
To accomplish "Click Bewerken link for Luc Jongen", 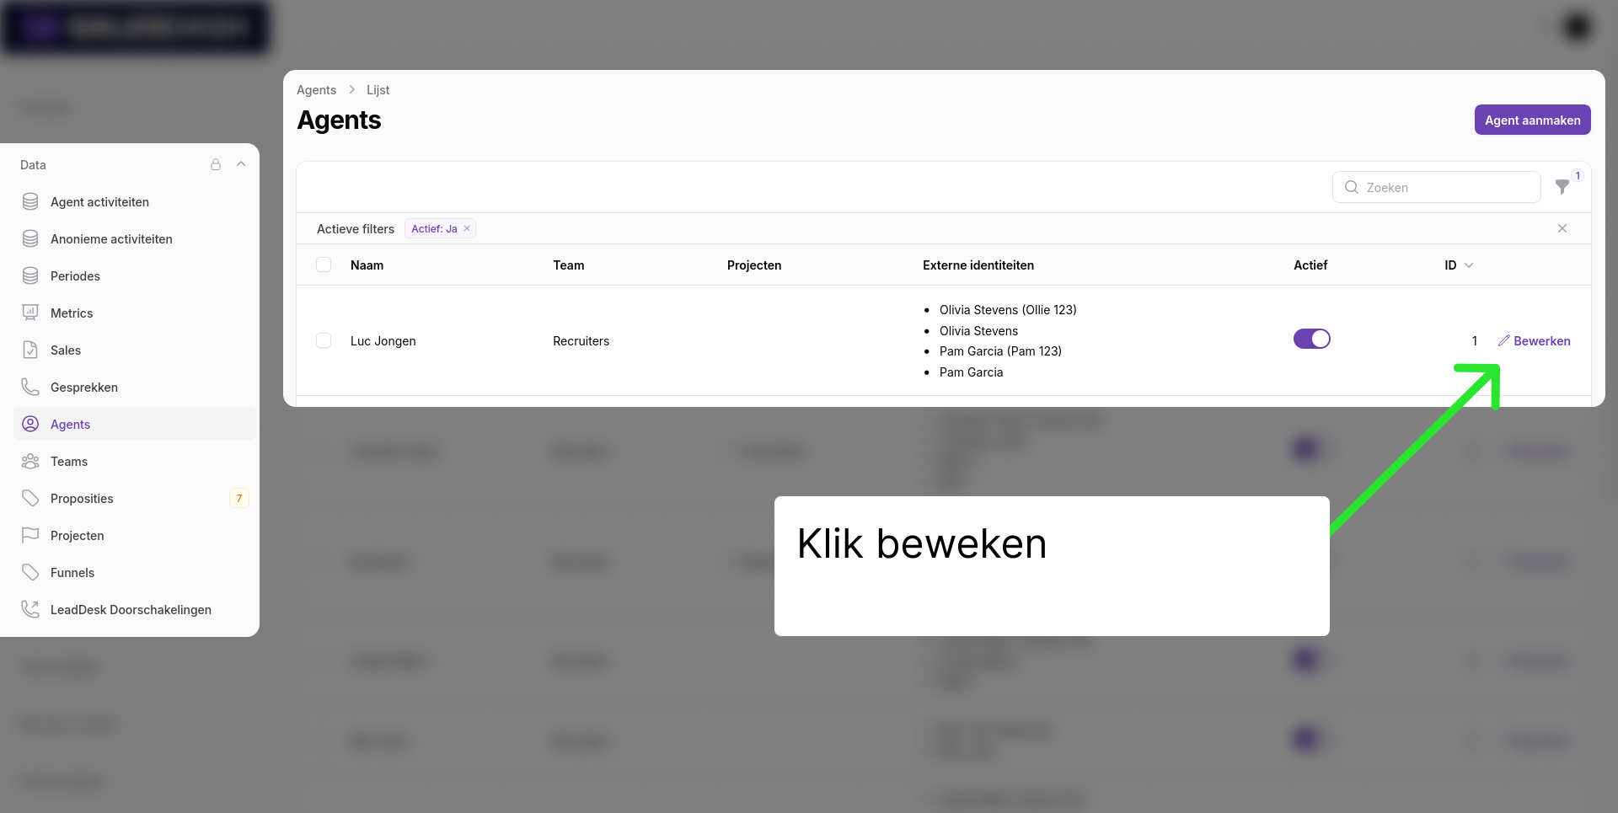I will point(1534,341).
